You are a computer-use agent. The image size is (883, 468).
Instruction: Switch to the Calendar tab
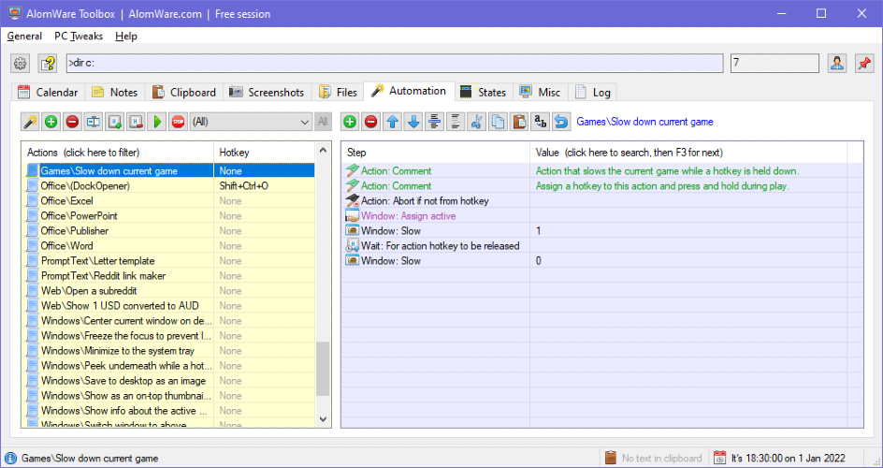coord(48,93)
